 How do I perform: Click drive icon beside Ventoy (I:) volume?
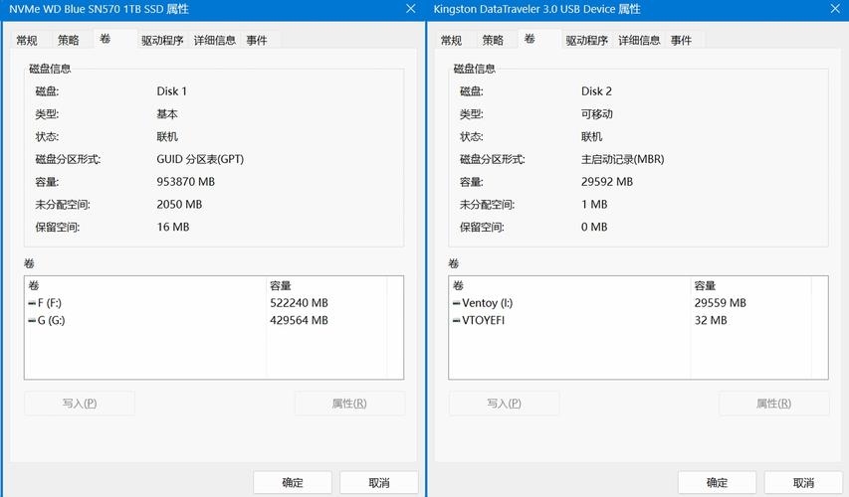457,303
